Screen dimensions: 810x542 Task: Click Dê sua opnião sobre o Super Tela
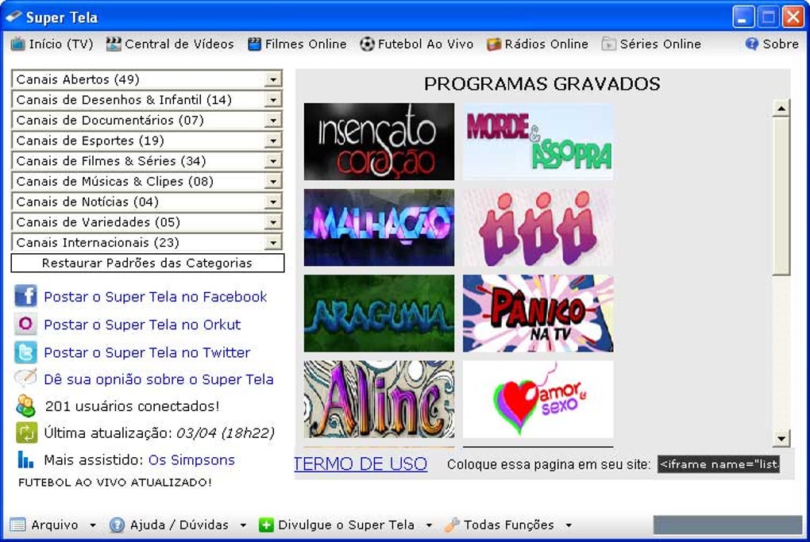pyautogui.click(x=159, y=379)
